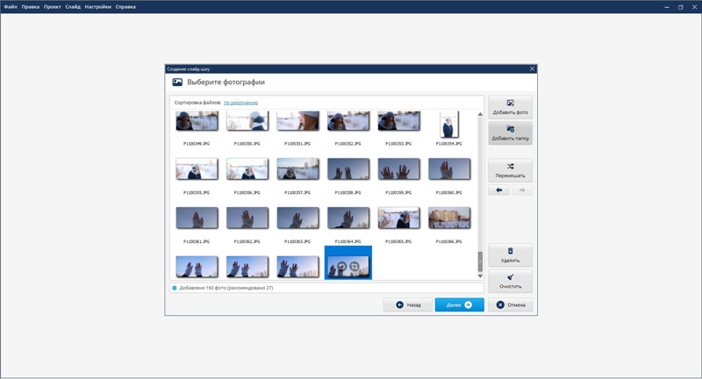Viewport: 702px width, 379px height.
Task: Select the portrait thumbnail of P1100354.JPG
Action: (x=449, y=124)
